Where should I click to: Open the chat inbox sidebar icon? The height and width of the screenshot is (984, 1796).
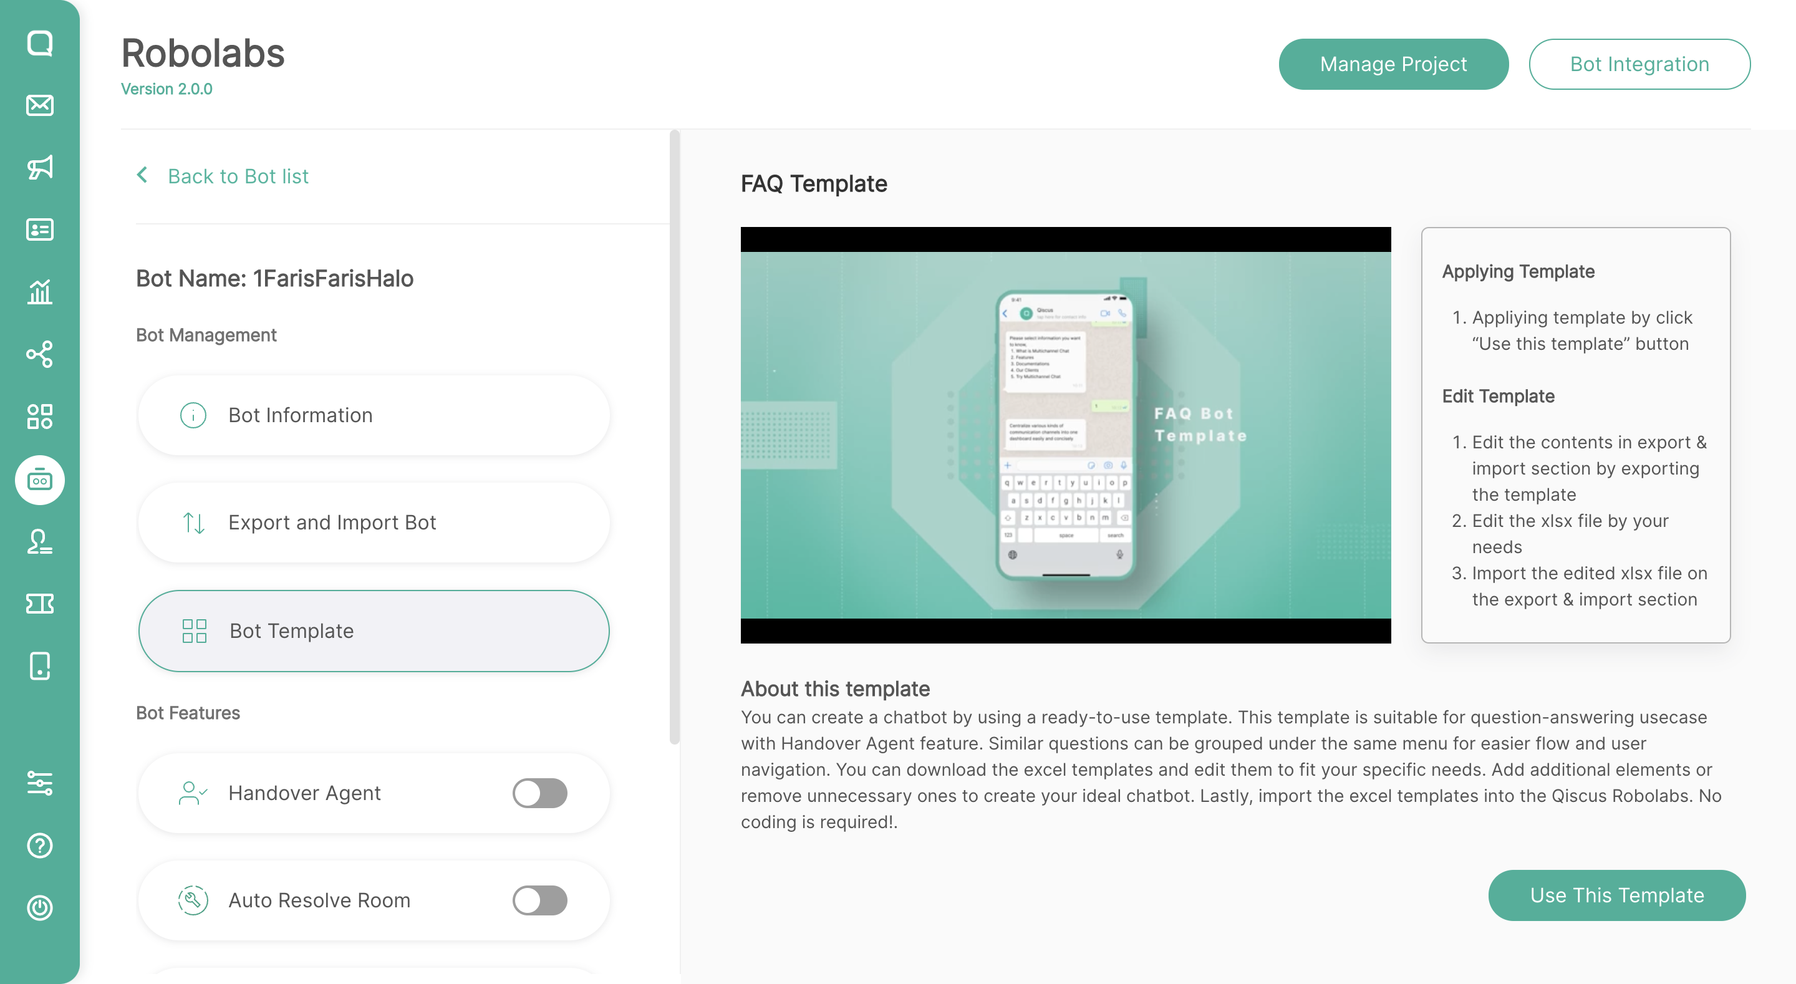[x=40, y=43]
